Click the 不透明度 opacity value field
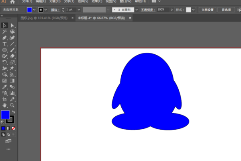241x161 pixels. [x=161, y=9]
